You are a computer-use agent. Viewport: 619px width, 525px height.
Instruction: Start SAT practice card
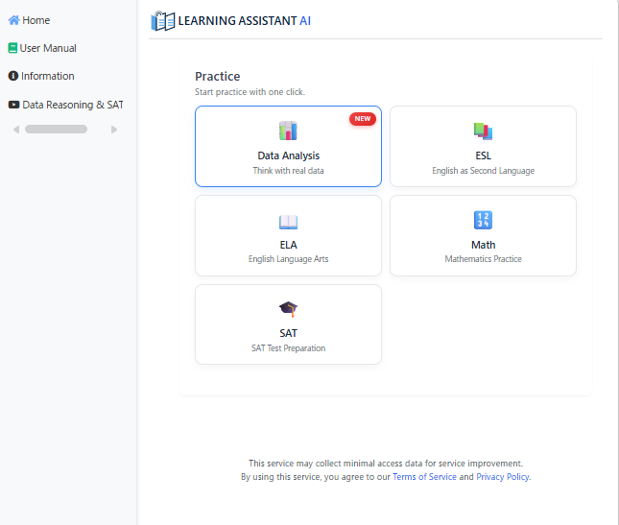288,324
